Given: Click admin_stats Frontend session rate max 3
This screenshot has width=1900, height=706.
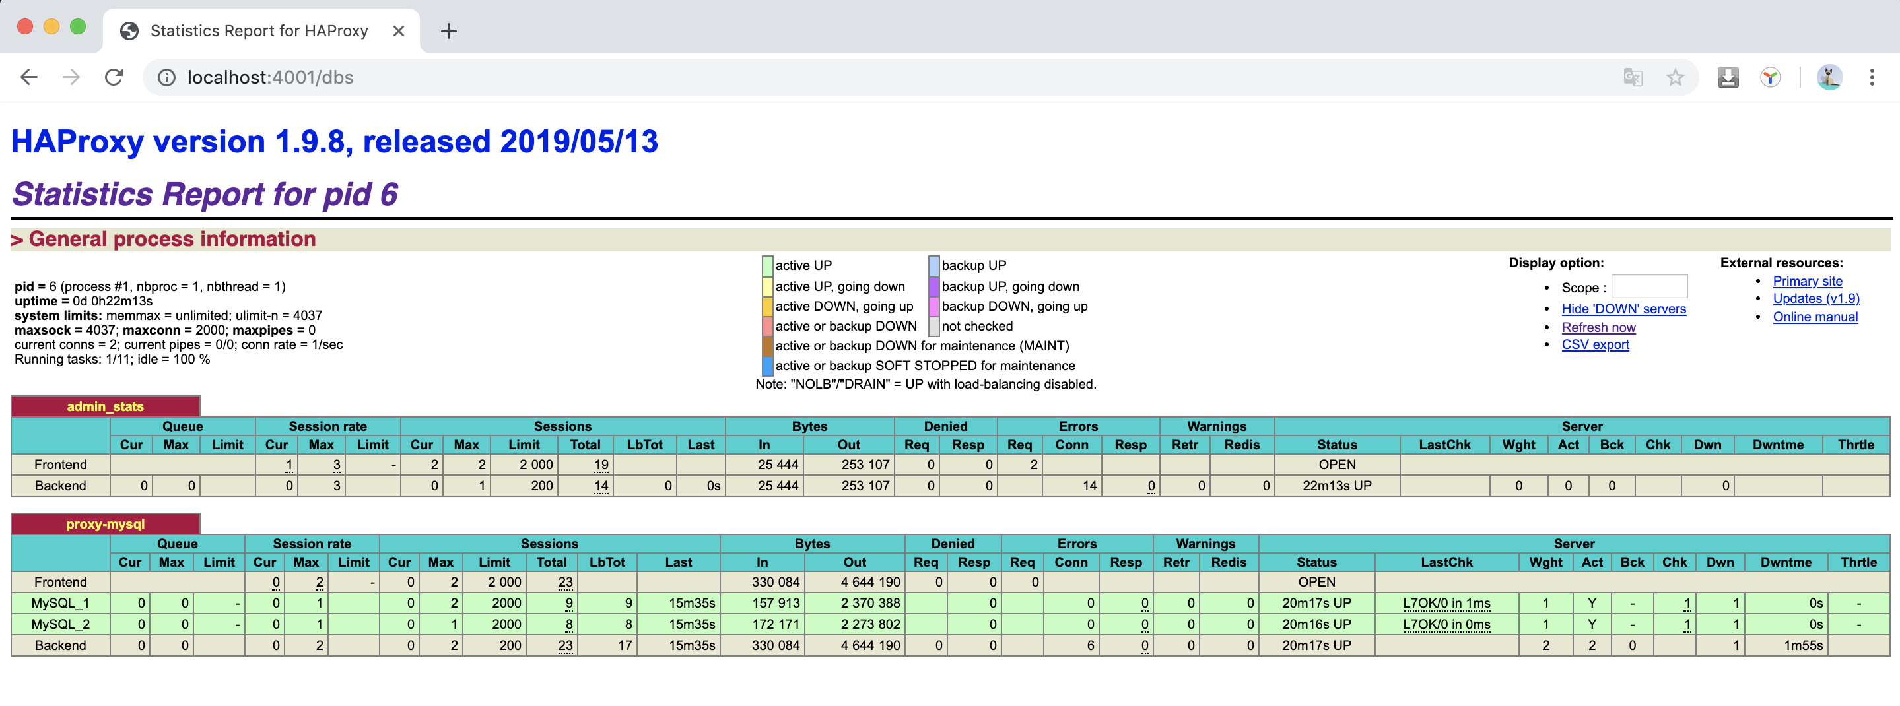Looking at the screenshot, I should (336, 465).
